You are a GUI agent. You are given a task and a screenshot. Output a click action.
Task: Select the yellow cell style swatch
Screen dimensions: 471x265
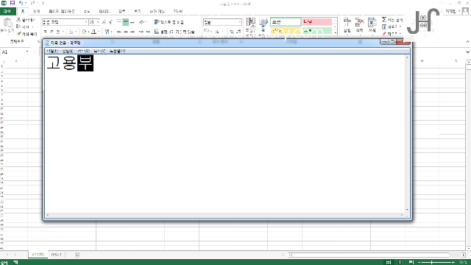coord(286,31)
